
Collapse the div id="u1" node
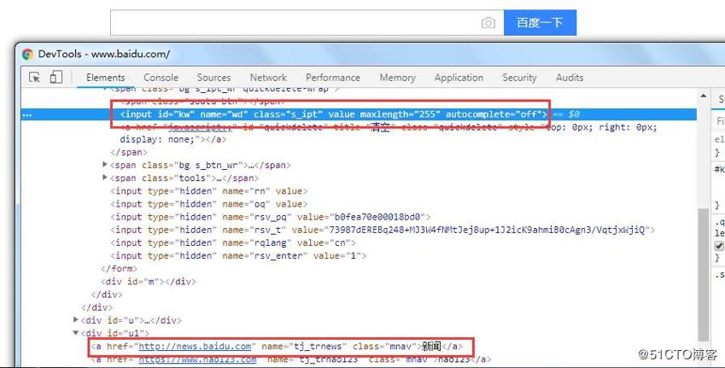76,332
